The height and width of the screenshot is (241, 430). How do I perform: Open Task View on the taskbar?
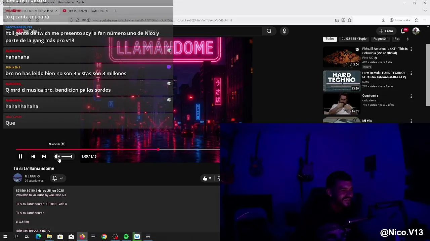tap(27, 237)
